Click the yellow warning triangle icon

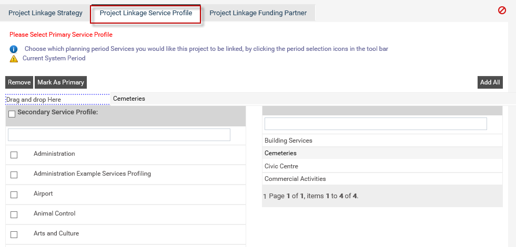(x=14, y=59)
